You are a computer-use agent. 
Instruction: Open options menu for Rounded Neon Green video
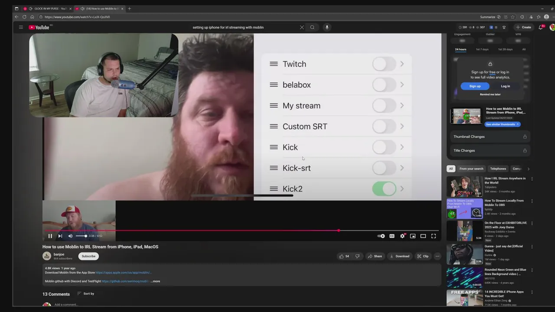click(x=532, y=270)
